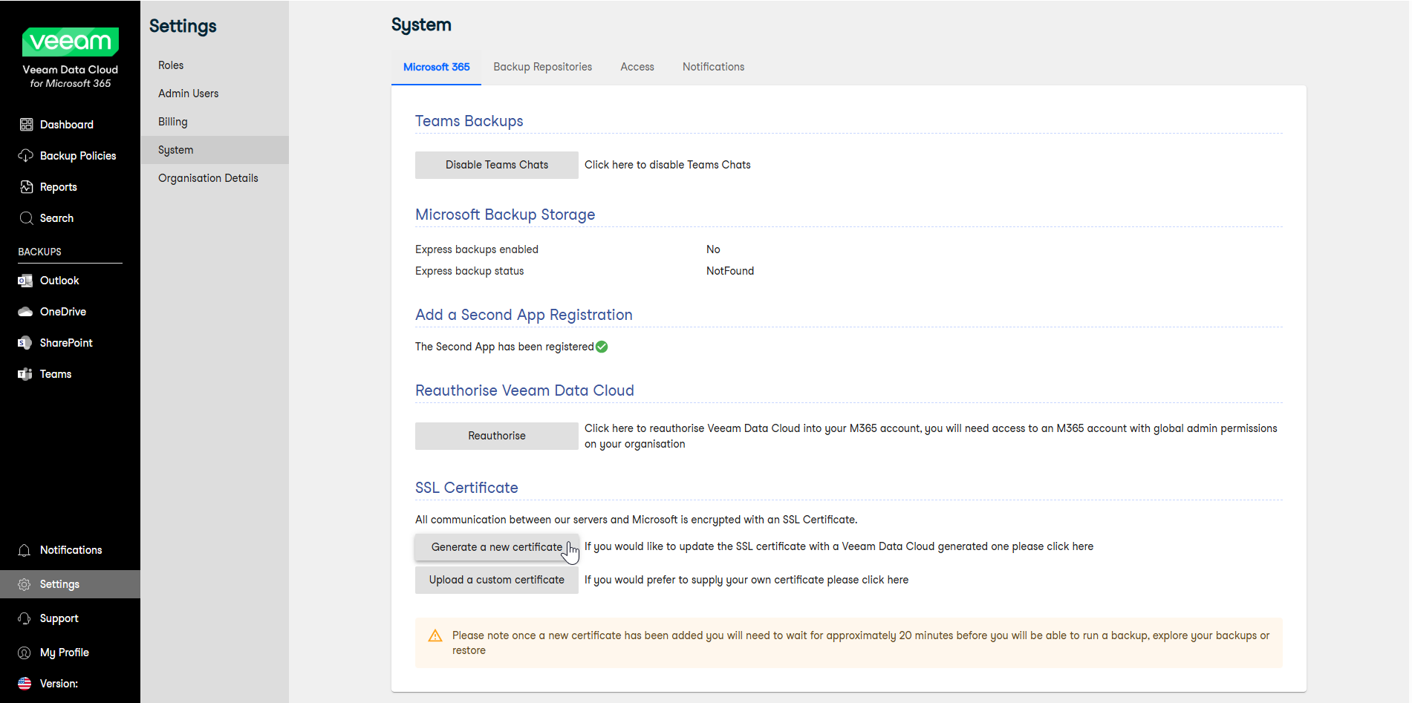The width and height of the screenshot is (1412, 703).
Task: Switch to Backup Repositories tab
Action: point(542,67)
